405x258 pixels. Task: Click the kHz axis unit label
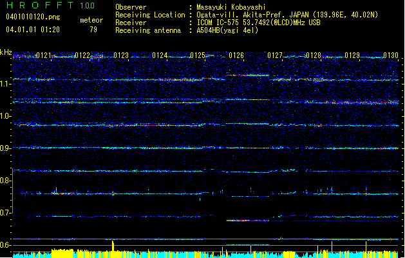(6, 52)
